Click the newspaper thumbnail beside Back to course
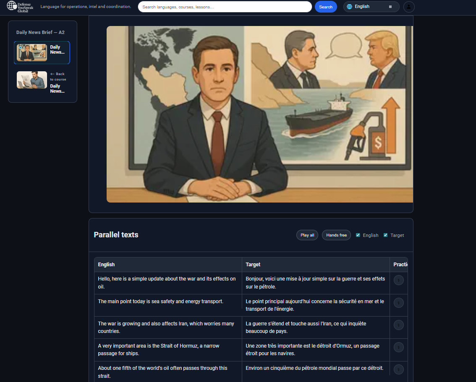This screenshot has height=382, width=476. pos(31,80)
